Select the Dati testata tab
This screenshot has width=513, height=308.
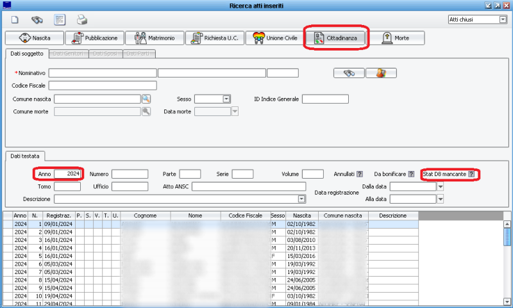pyautogui.click(x=24, y=156)
